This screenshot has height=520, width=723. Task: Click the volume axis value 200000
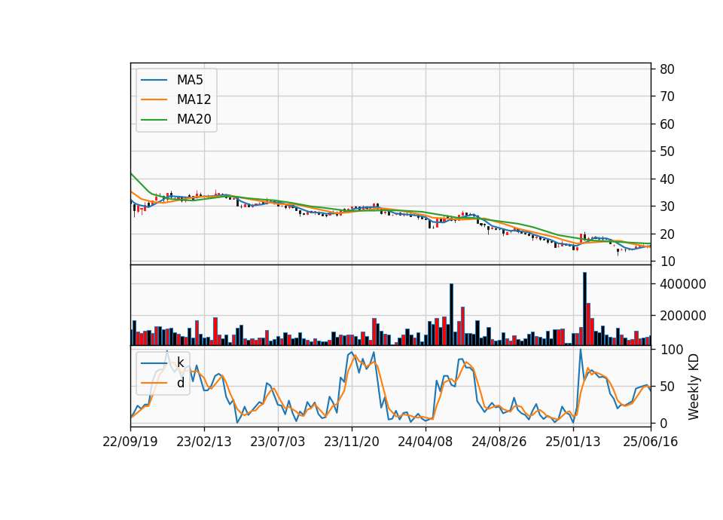[683, 316]
